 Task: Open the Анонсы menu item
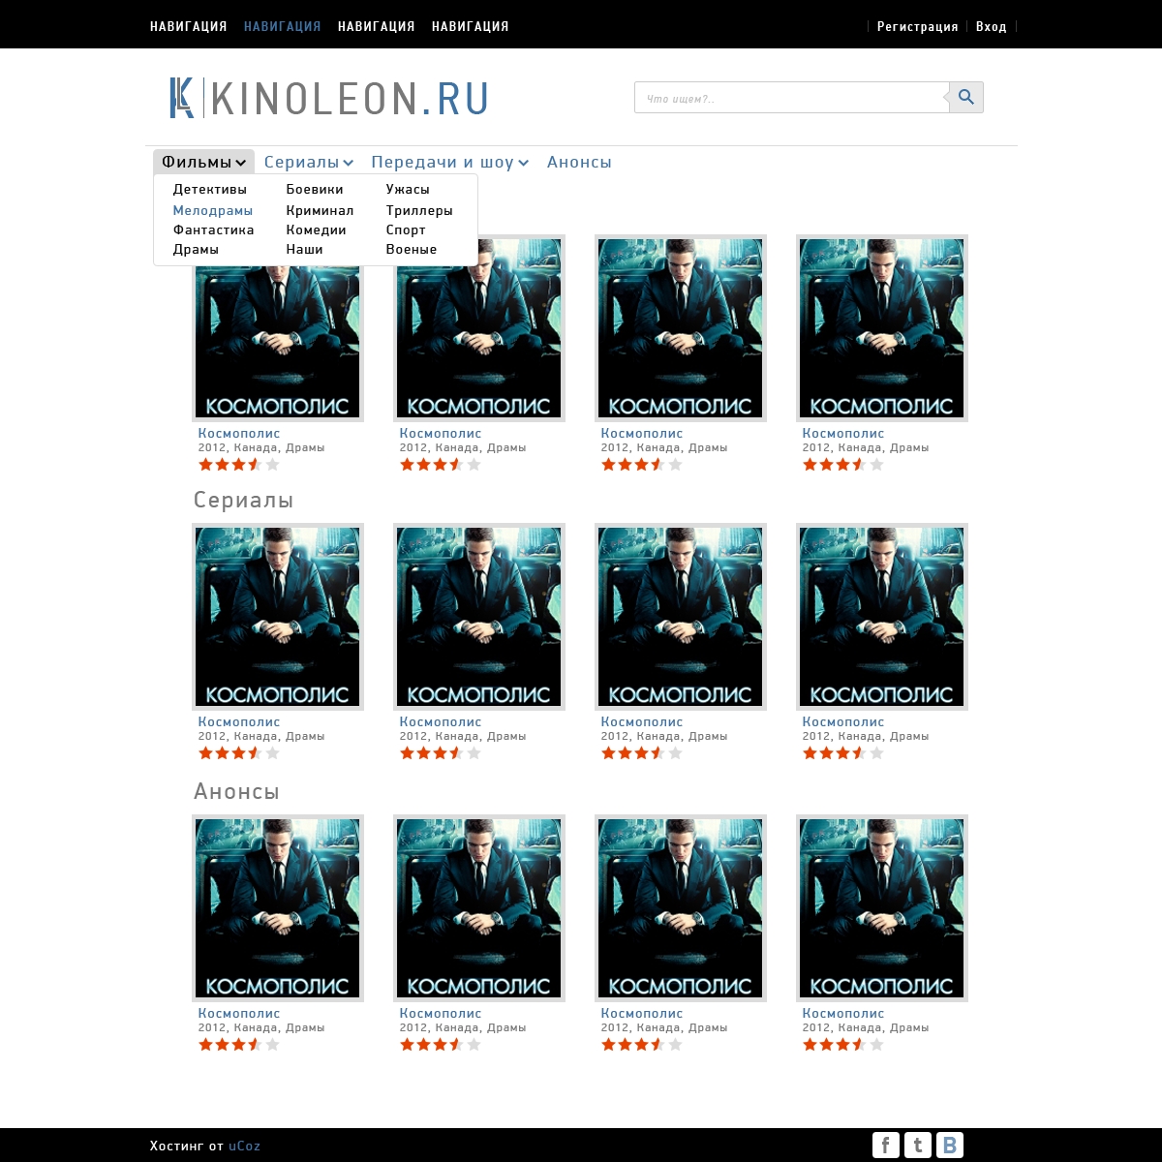point(579,162)
